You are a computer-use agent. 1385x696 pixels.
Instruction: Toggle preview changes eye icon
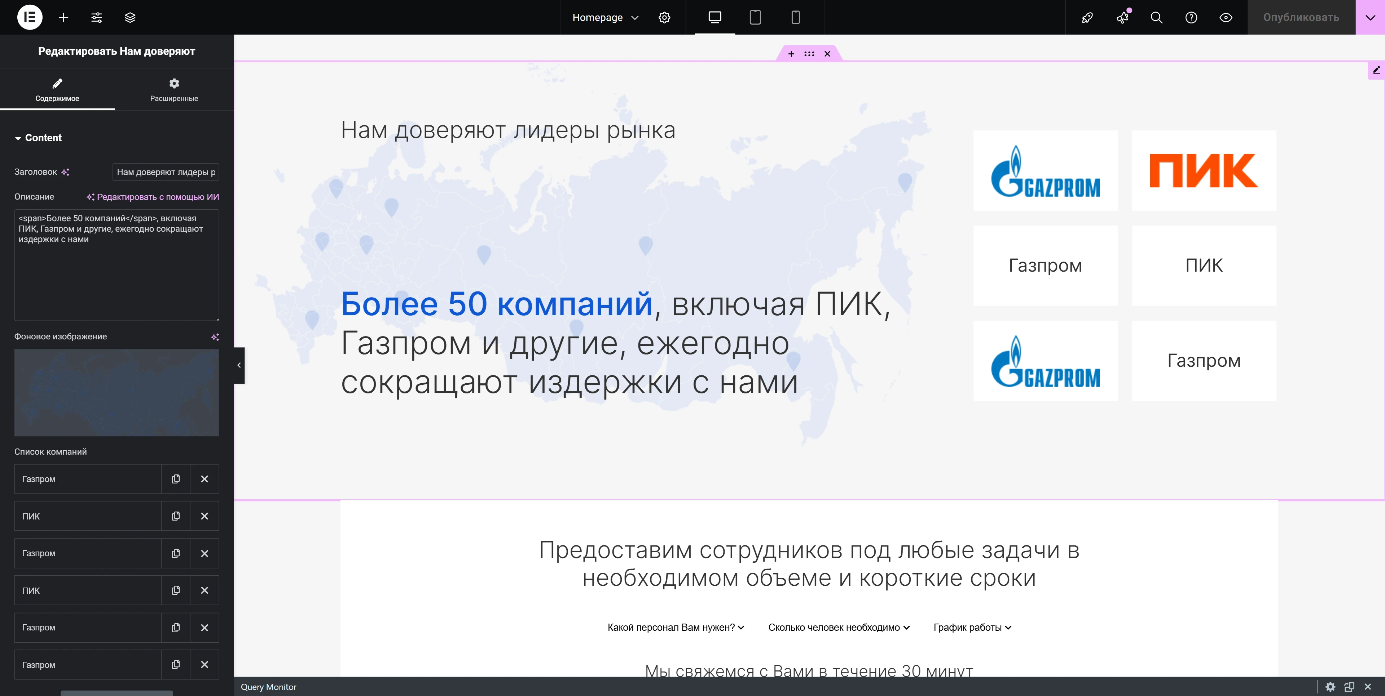[x=1226, y=17]
